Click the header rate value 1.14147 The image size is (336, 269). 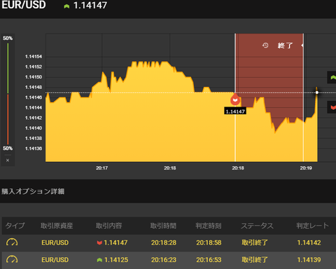[90, 6]
